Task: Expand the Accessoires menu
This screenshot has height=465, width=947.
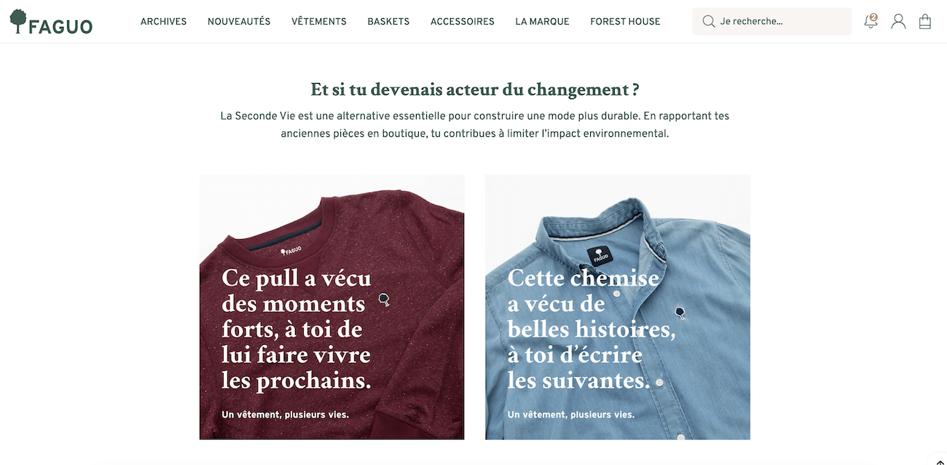Action: click(x=463, y=22)
